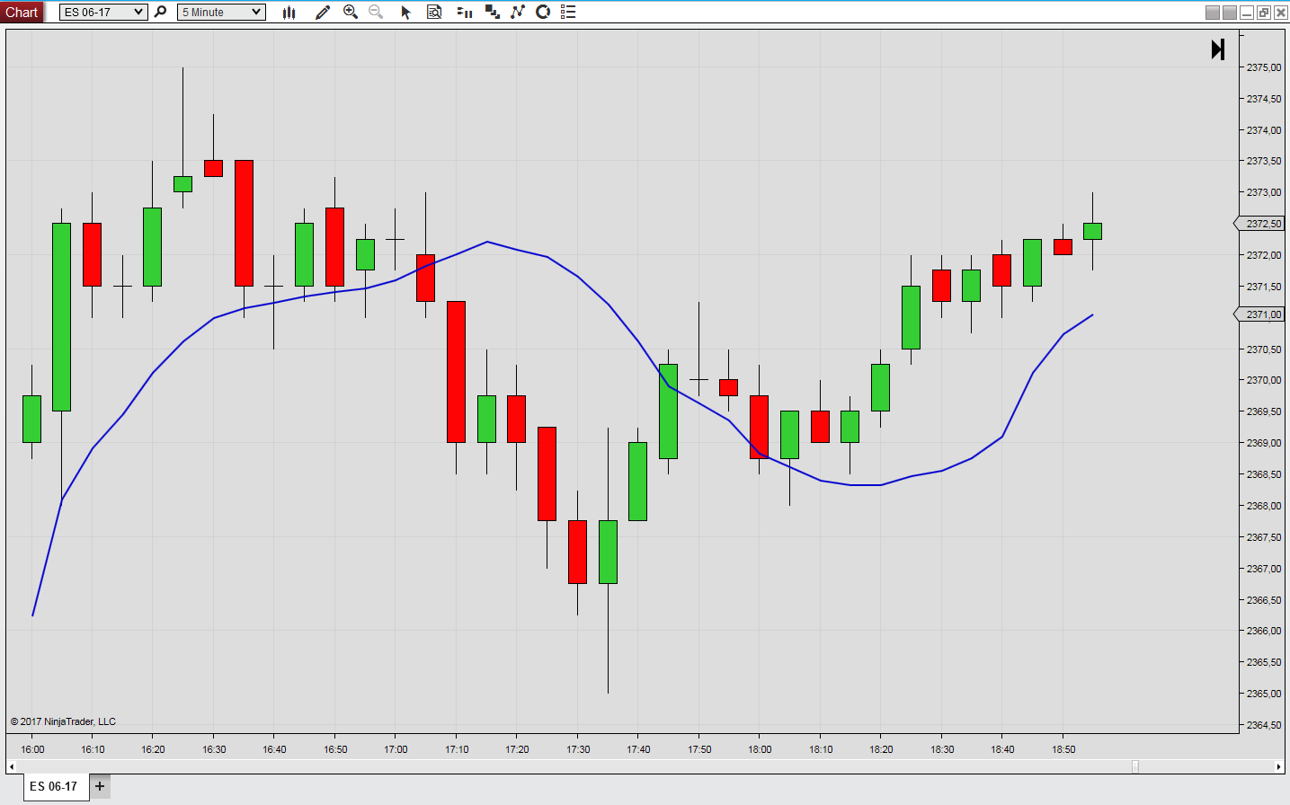Select the tall green candle at 16:05
This screenshot has width=1290, height=805.
61,317
